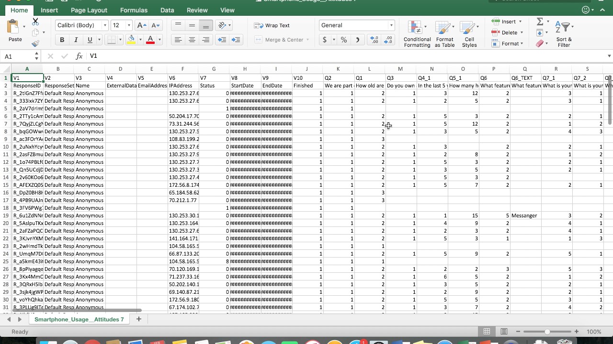Right-align the cell text
Viewport: 613px width, 344px height.
[206, 40]
